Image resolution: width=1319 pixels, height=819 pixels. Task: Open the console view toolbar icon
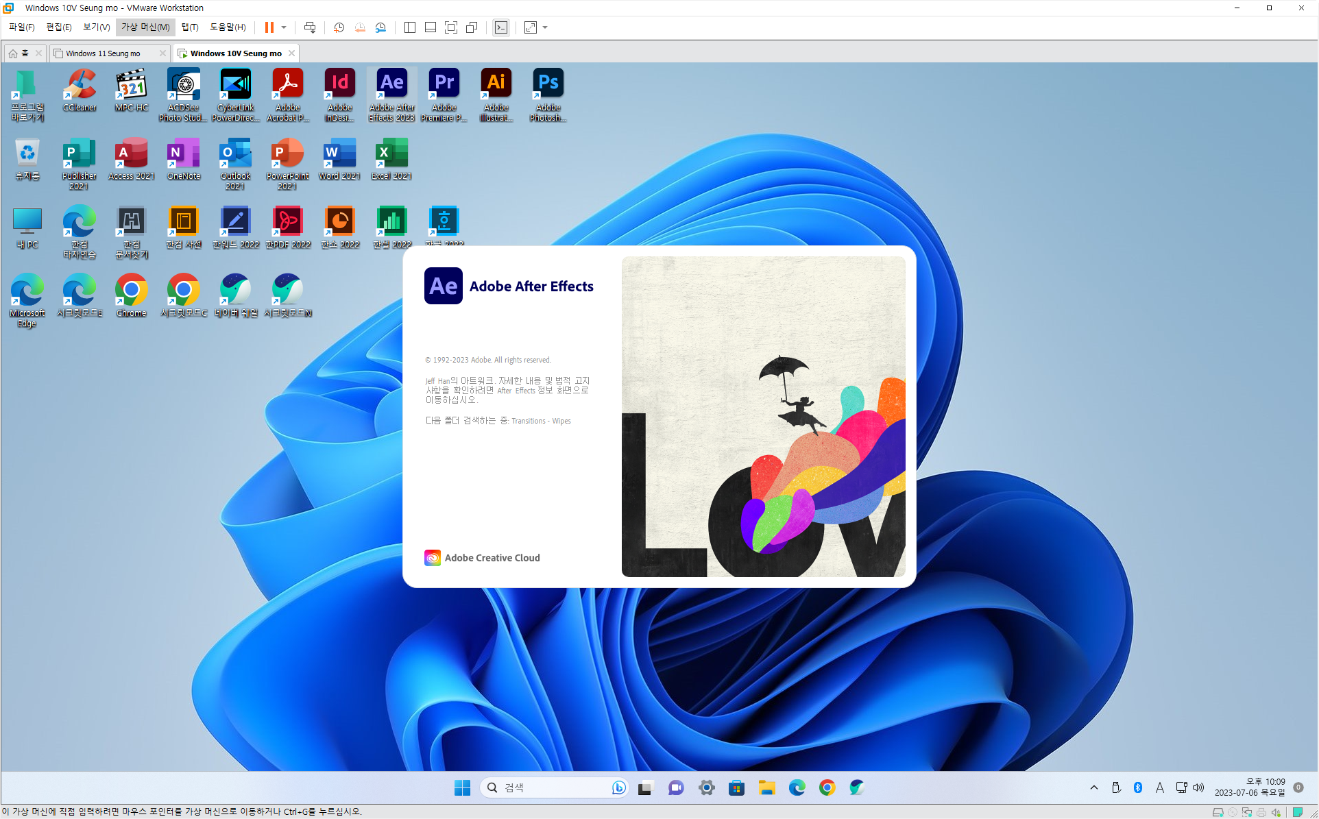501,27
